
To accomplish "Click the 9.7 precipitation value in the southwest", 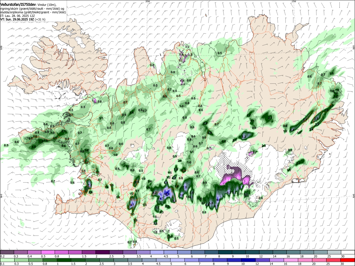I will click(132, 205).
